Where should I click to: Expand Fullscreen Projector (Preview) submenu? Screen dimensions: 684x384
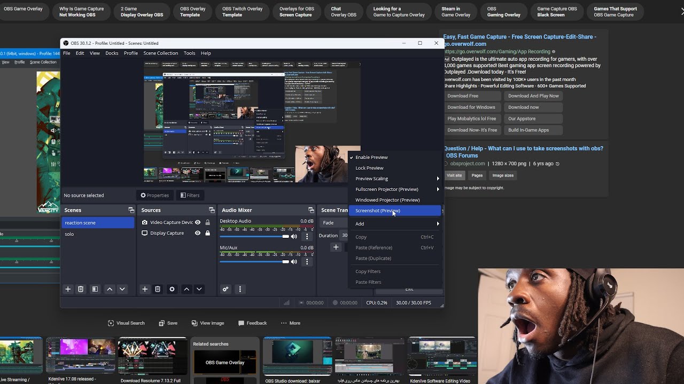click(x=394, y=189)
